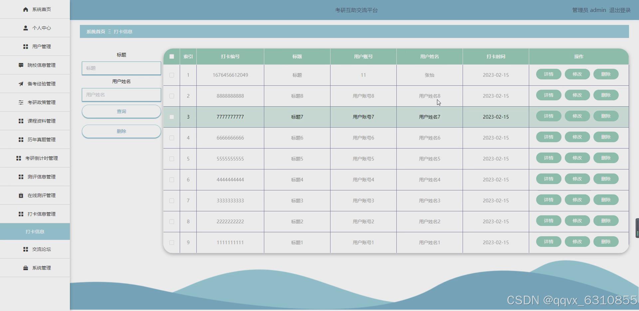639x311 pixels.
Task: Click the grid icon beside 用户管理
Action: 26,47
